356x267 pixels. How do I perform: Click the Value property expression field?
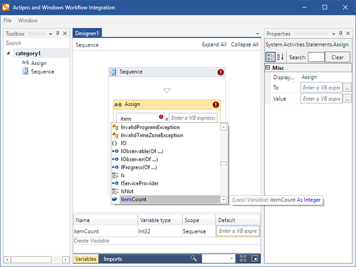tap(322, 99)
